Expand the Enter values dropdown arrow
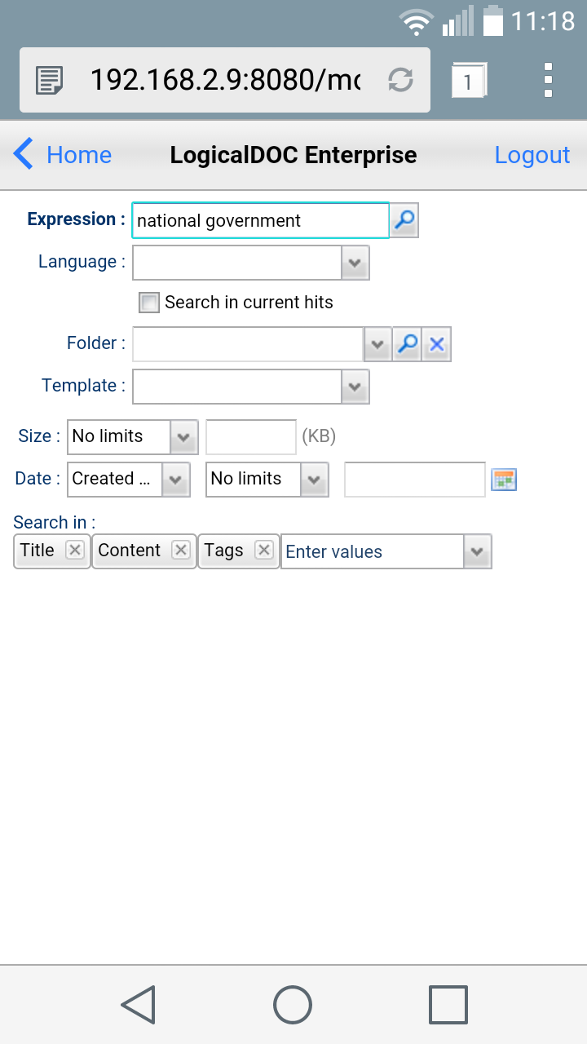Image resolution: width=587 pixels, height=1044 pixels. pos(477,551)
